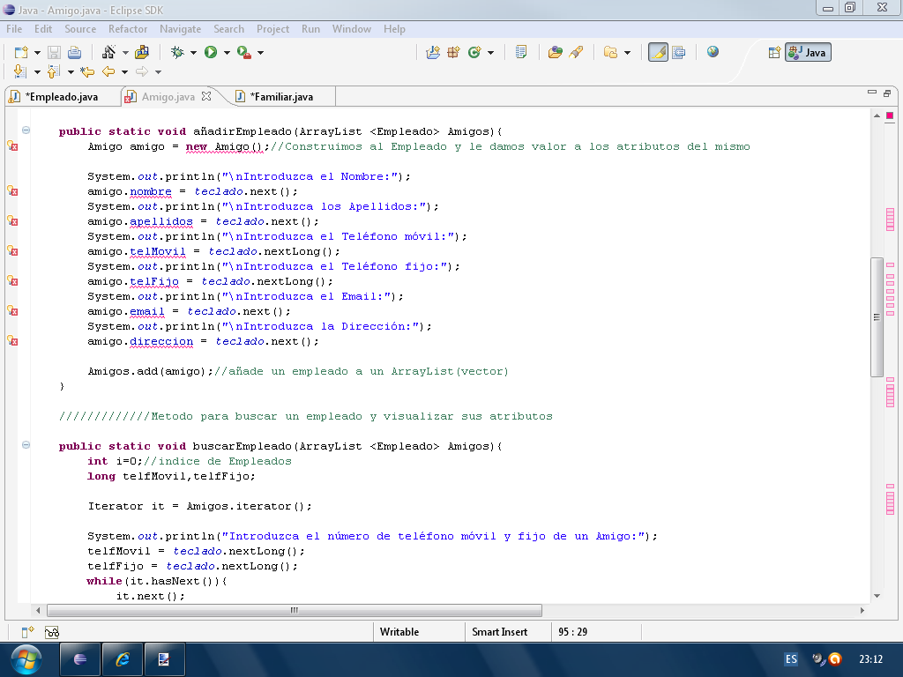The height and width of the screenshot is (677, 903).
Task: Open the double-folder icon dropdown arrow
Action: coord(627,53)
